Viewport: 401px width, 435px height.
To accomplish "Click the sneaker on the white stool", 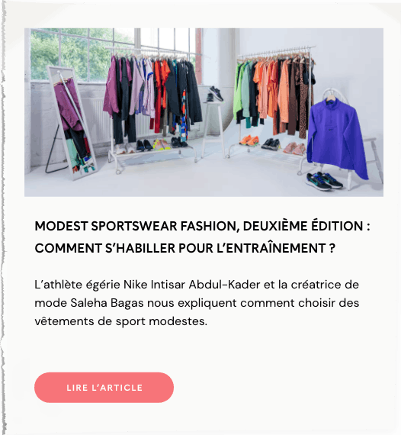I will [216, 94].
